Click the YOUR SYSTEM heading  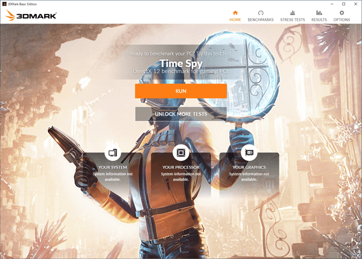coord(113,167)
